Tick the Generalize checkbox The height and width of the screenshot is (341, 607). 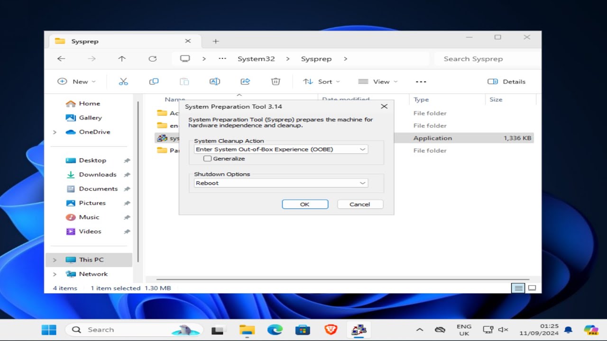(x=207, y=159)
